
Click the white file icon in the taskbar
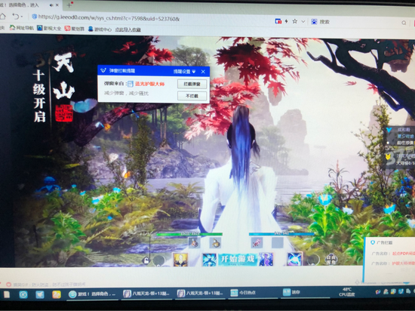click(7, 294)
